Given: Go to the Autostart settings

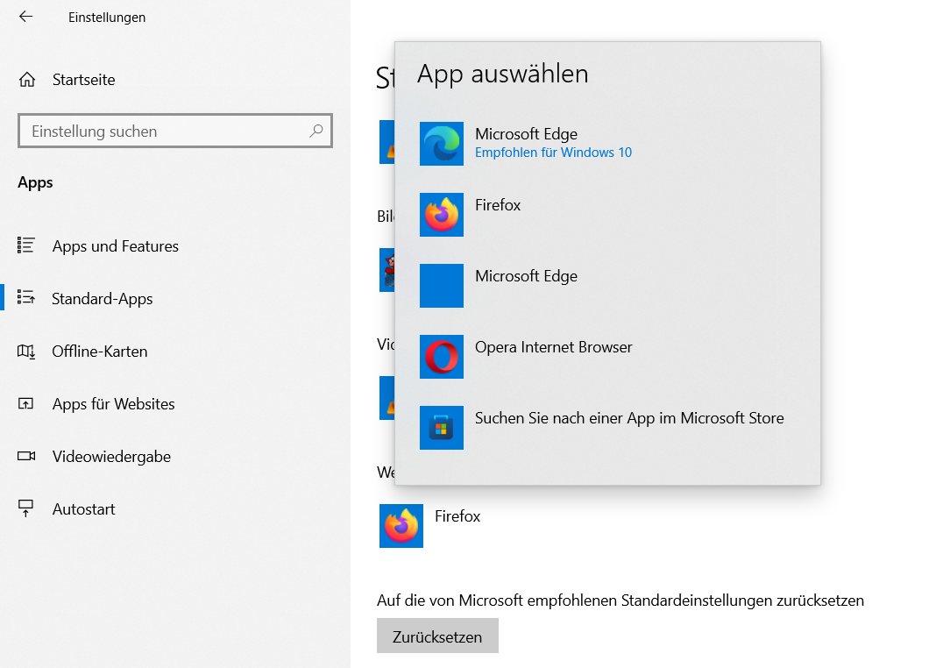Looking at the screenshot, I should [x=83, y=509].
